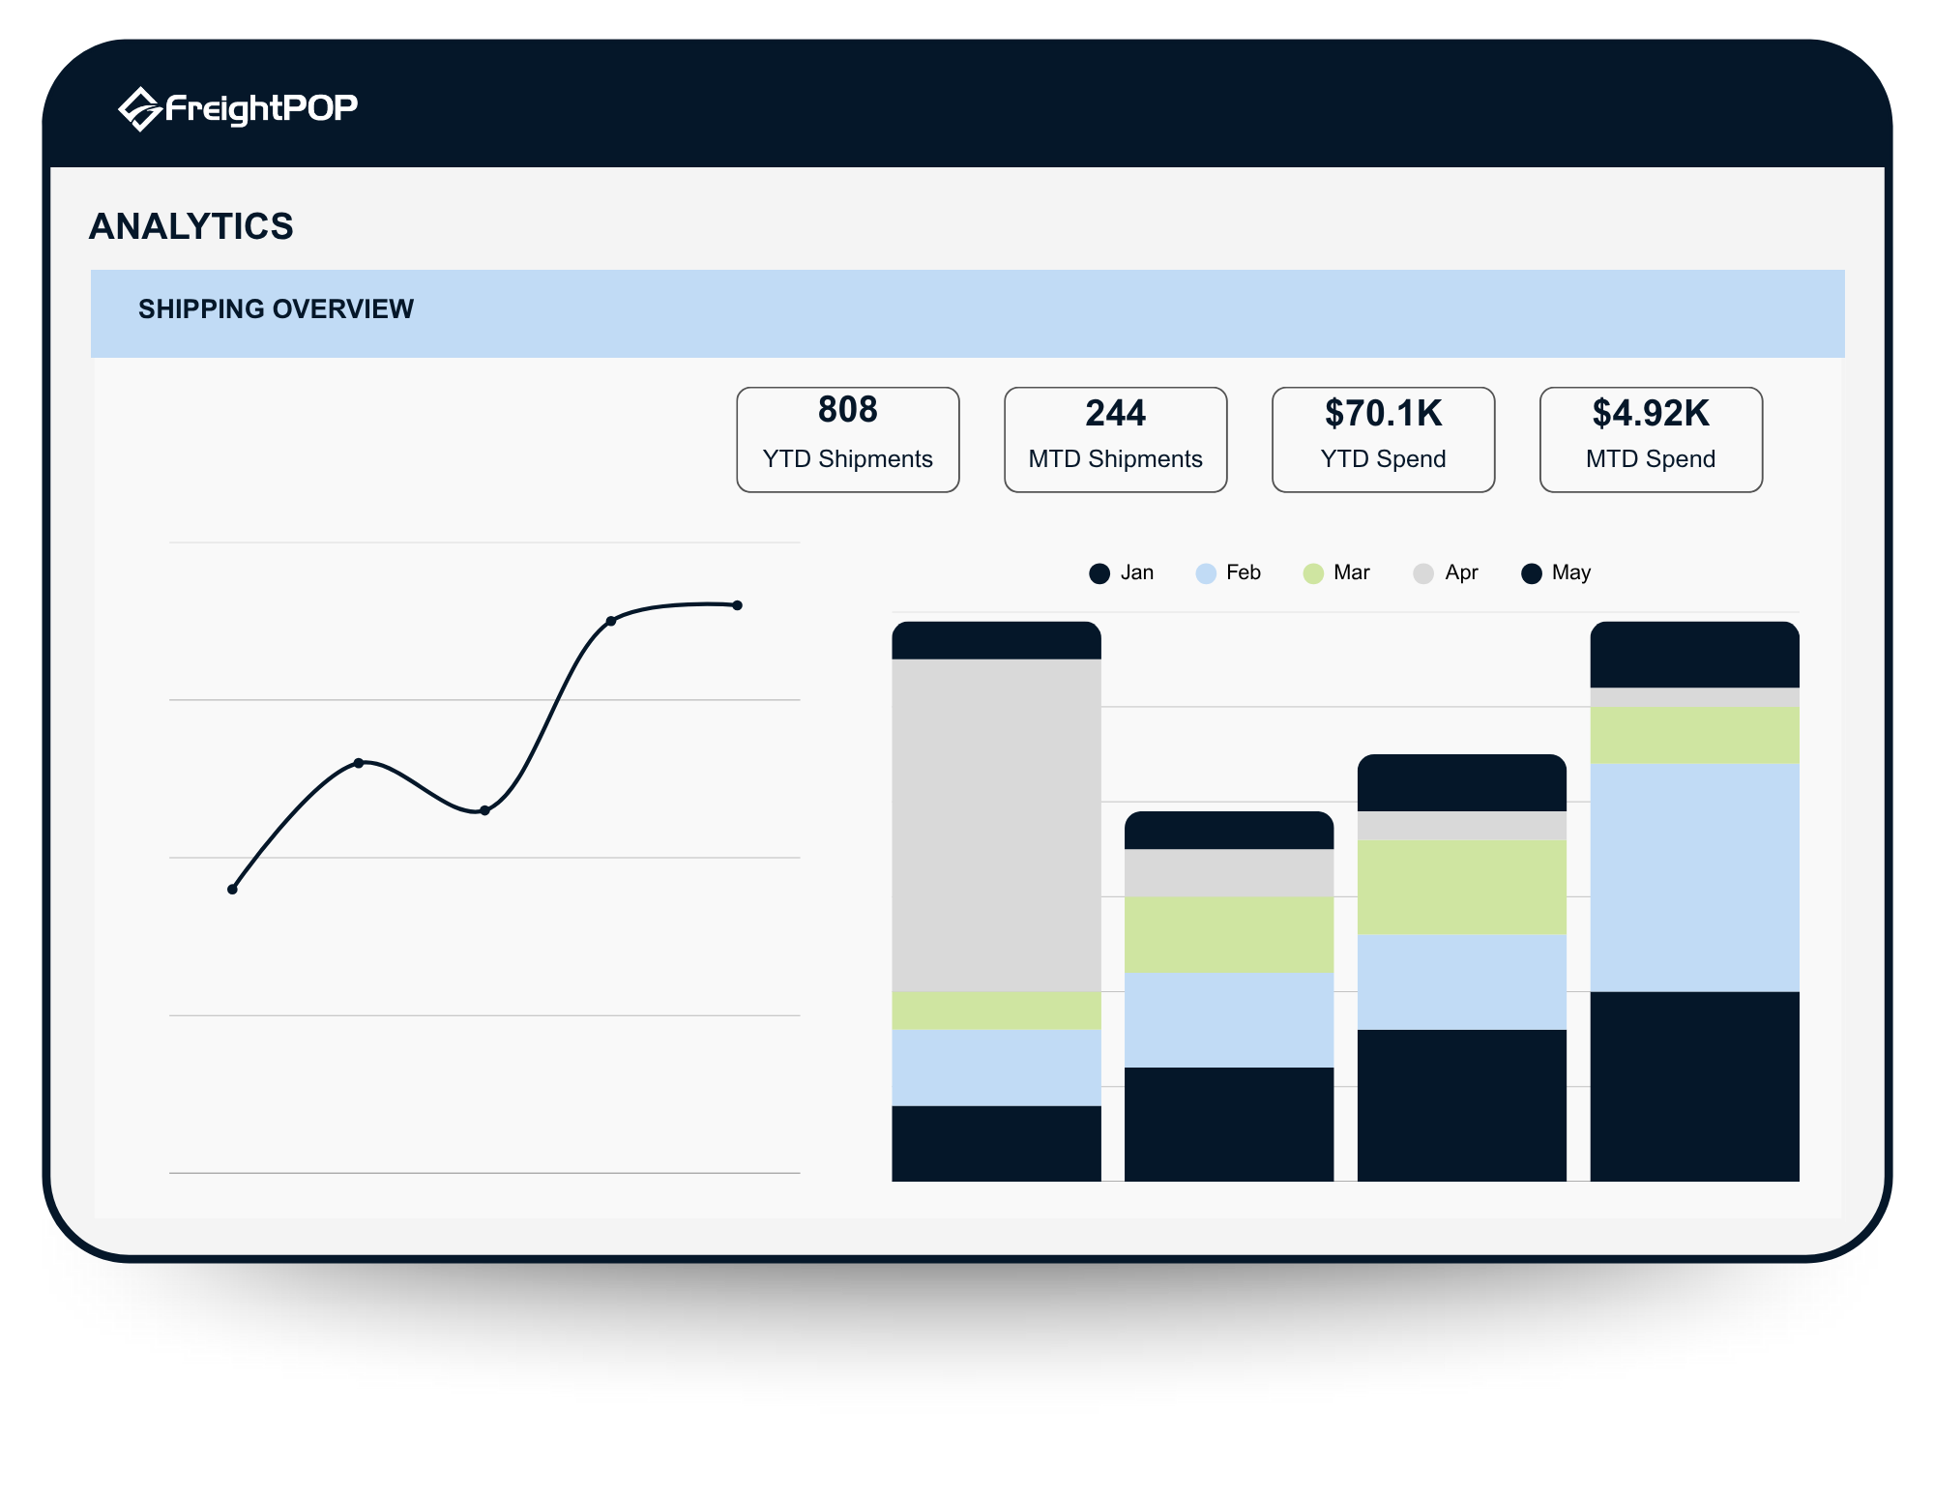Toggle the May legend dot
This screenshot has width=1934, height=1494.
1532,573
